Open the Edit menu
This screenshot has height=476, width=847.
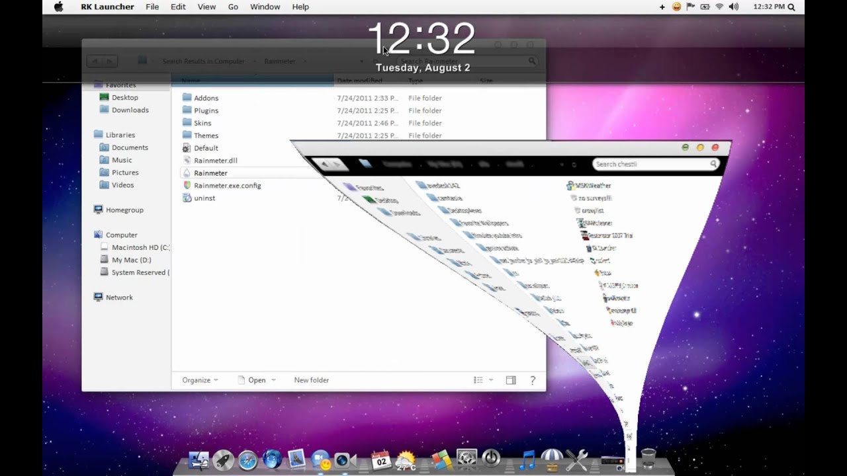click(x=178, y=7)
